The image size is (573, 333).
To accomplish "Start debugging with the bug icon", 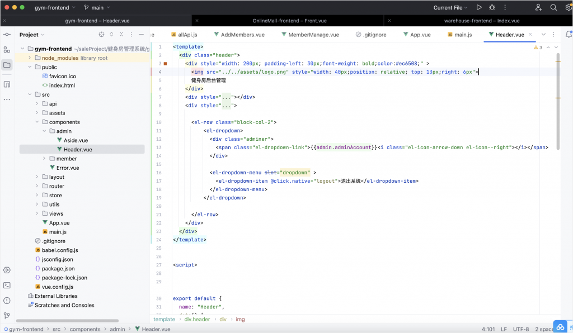I will coord(492,8).
